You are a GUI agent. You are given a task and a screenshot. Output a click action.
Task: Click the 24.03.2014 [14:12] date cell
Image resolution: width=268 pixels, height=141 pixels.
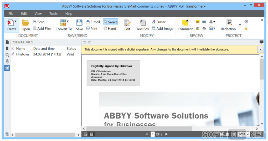(x=47, y=54)
